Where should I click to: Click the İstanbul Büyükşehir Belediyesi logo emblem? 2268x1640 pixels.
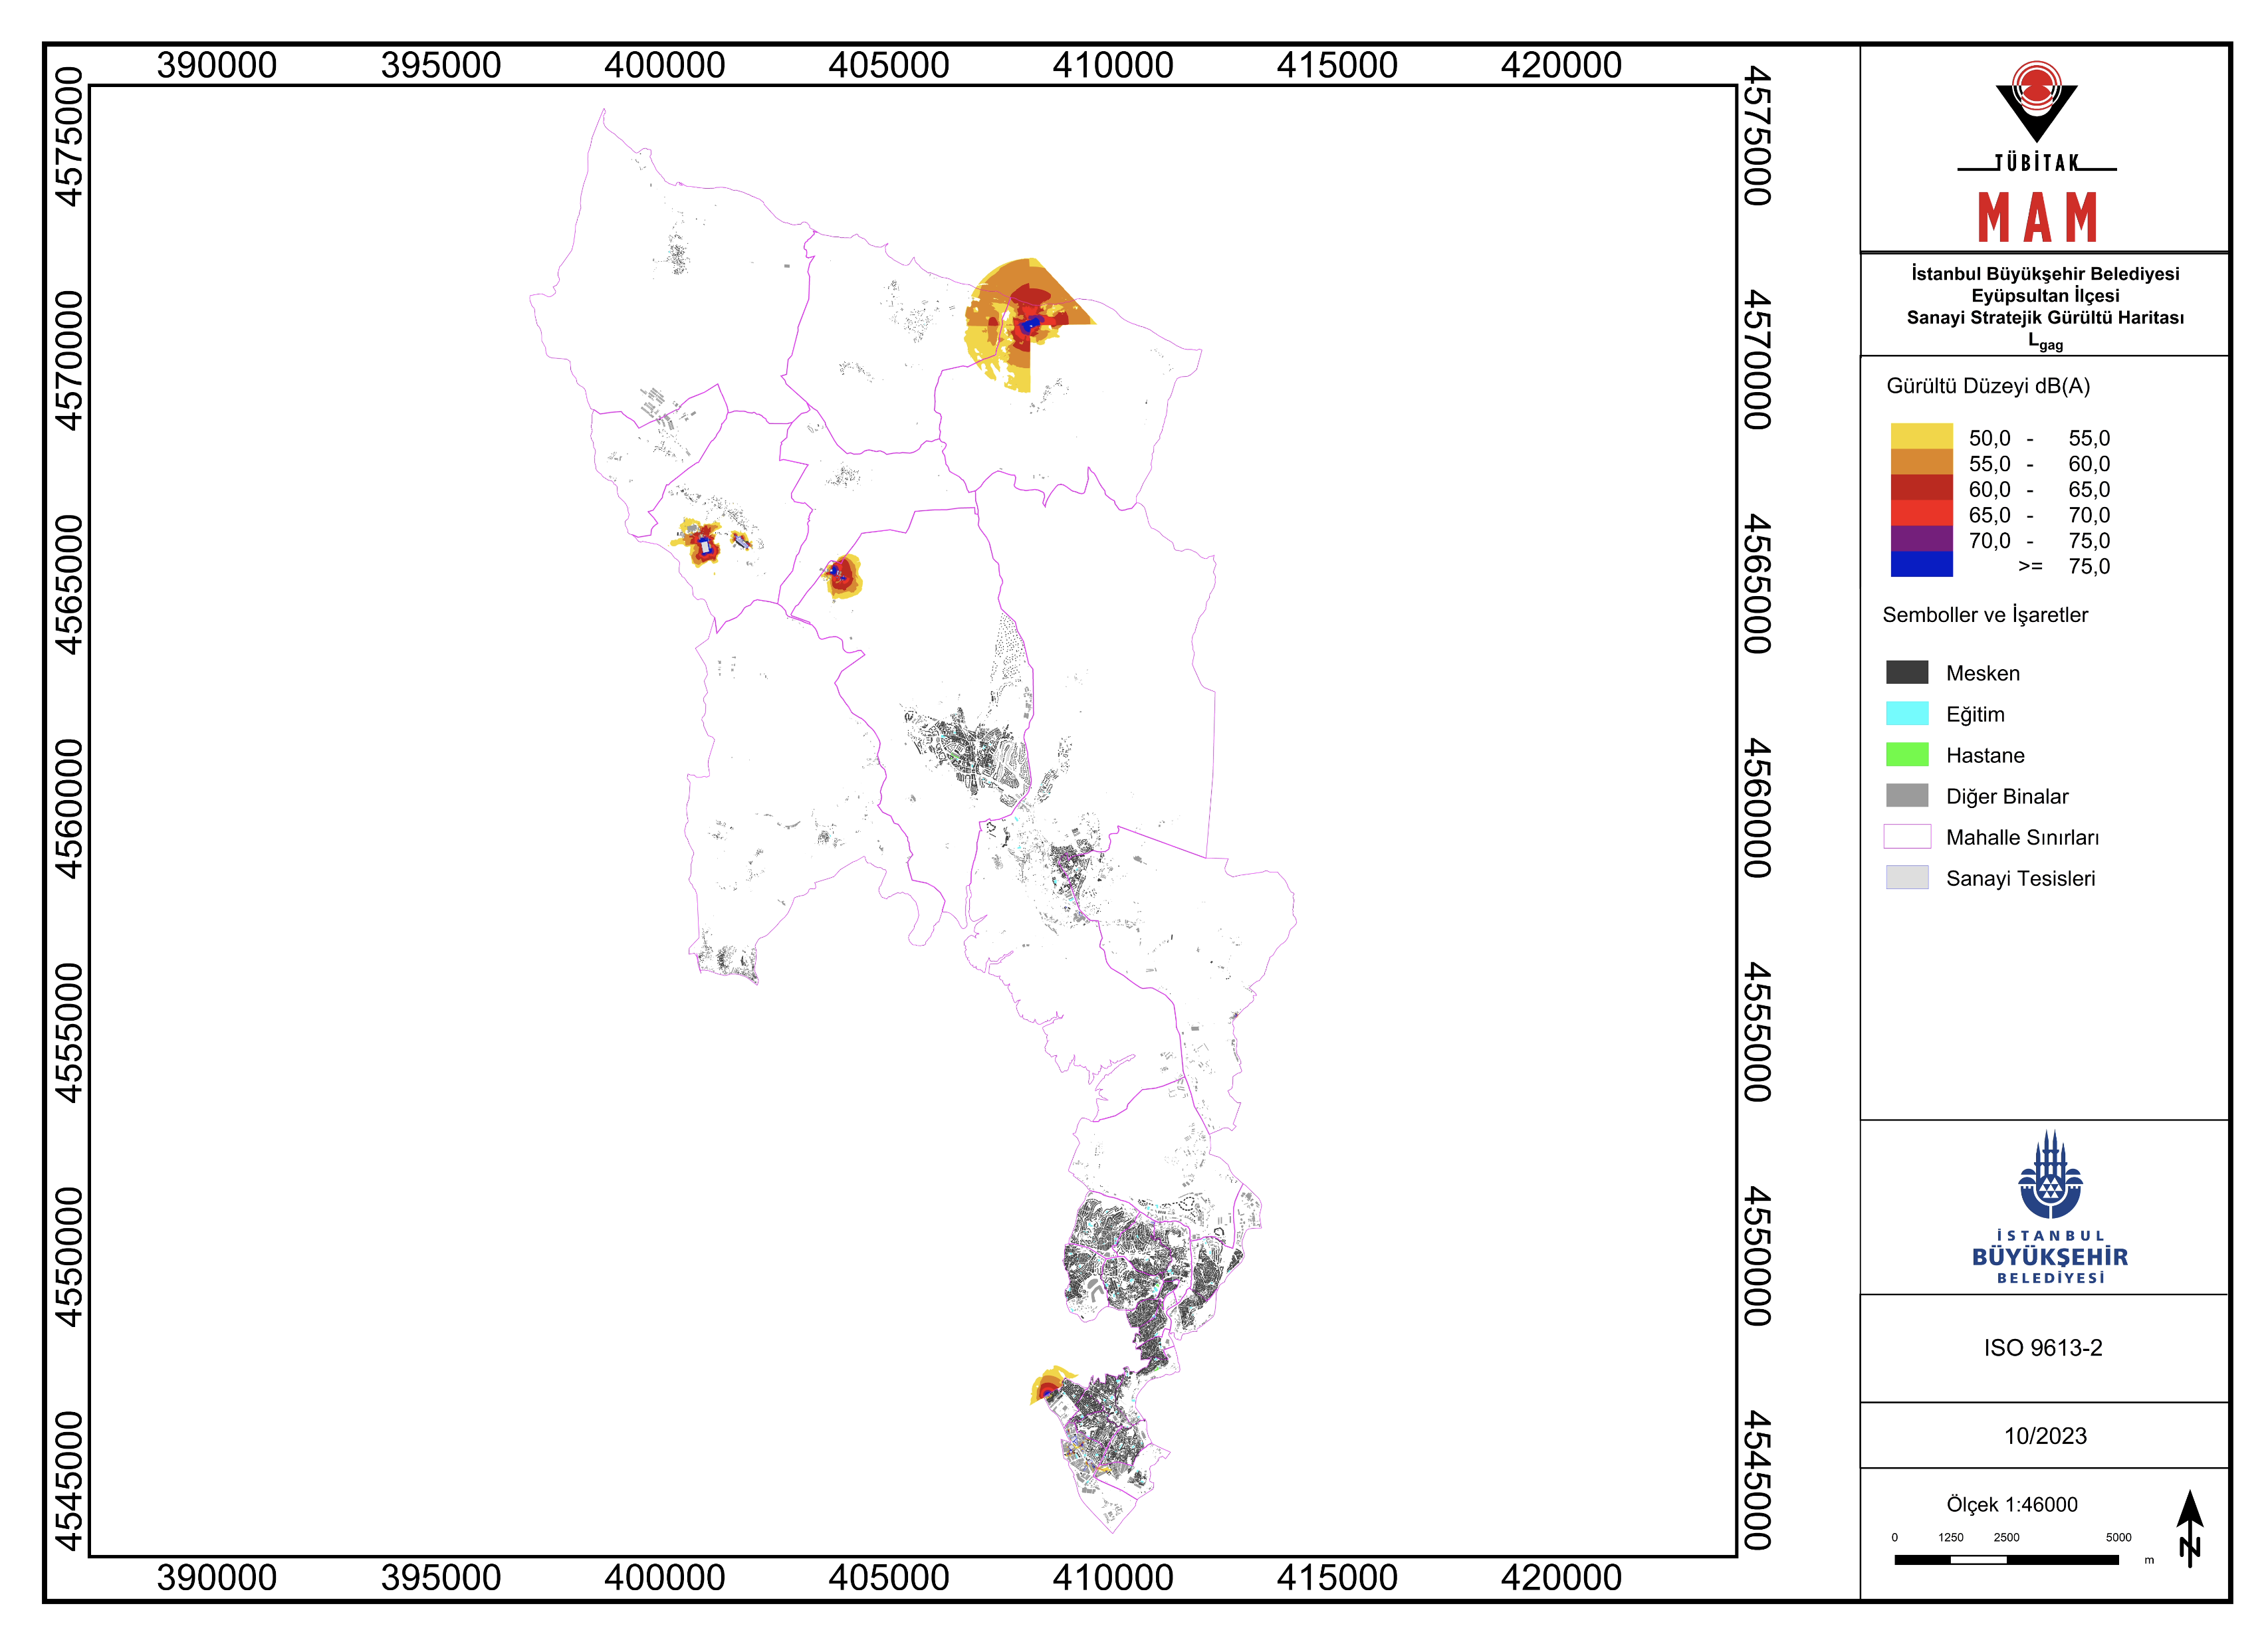click(x=2050, y=1174)
